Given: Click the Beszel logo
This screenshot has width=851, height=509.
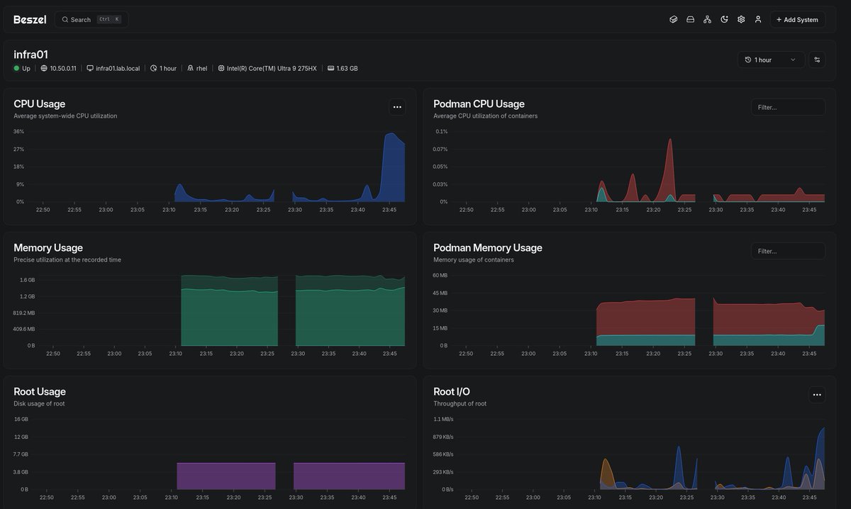Looking at the screenshot, I should (x=30, y=20).
